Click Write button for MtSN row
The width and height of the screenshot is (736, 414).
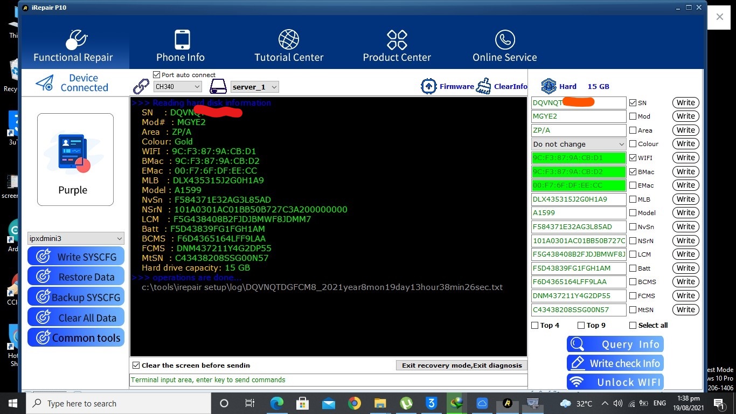686,309
